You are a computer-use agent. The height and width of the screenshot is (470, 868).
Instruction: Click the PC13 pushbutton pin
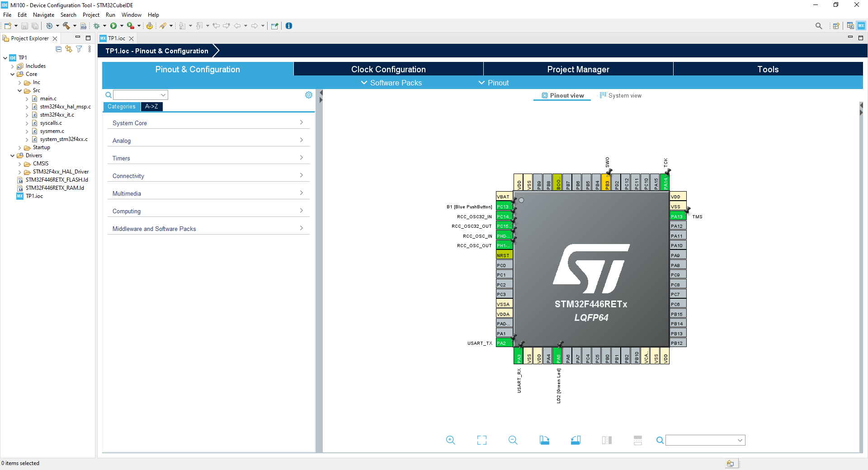pos(504,207)
